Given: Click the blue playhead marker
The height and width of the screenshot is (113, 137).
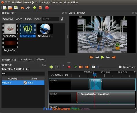Looking at the screenshot, I should (x=95, y=75).
